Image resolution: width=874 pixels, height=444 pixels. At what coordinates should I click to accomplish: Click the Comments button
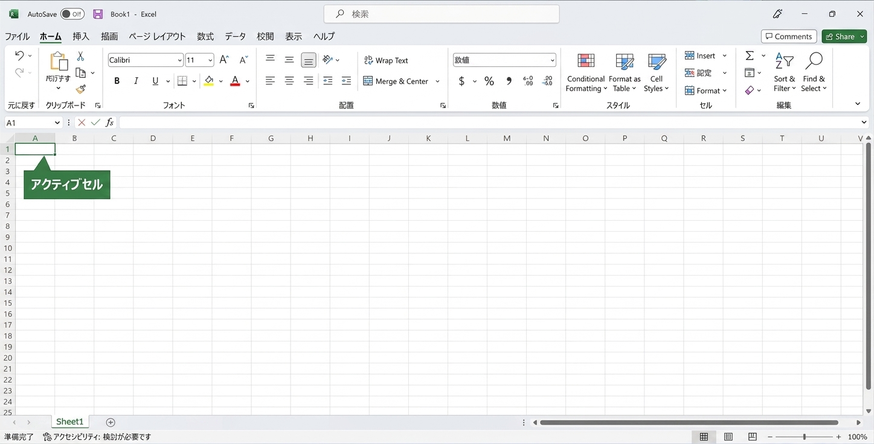tap(789, 37)
